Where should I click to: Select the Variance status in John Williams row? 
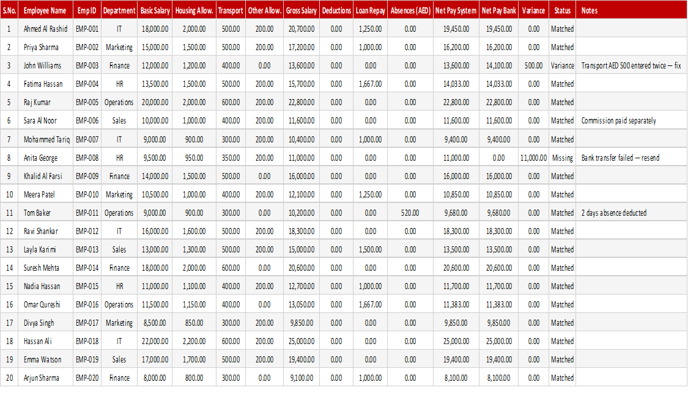562,66
